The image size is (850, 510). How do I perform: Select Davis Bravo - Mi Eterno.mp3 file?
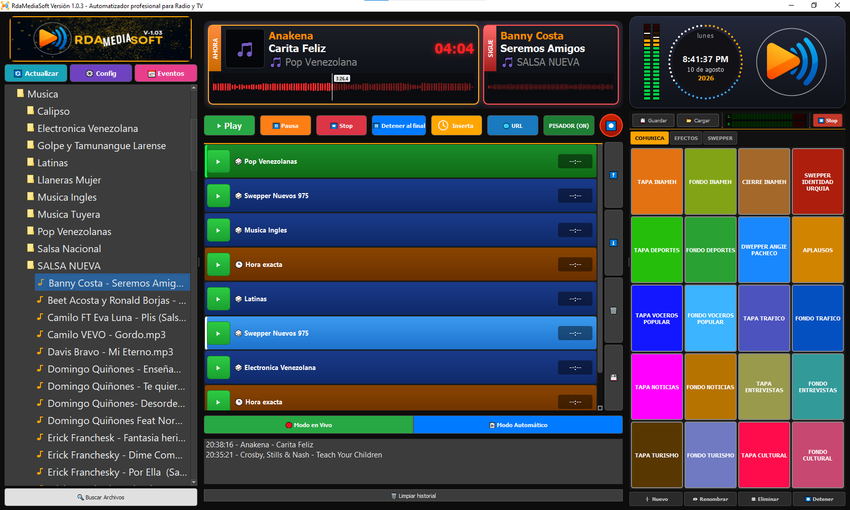tap(110, 352)
